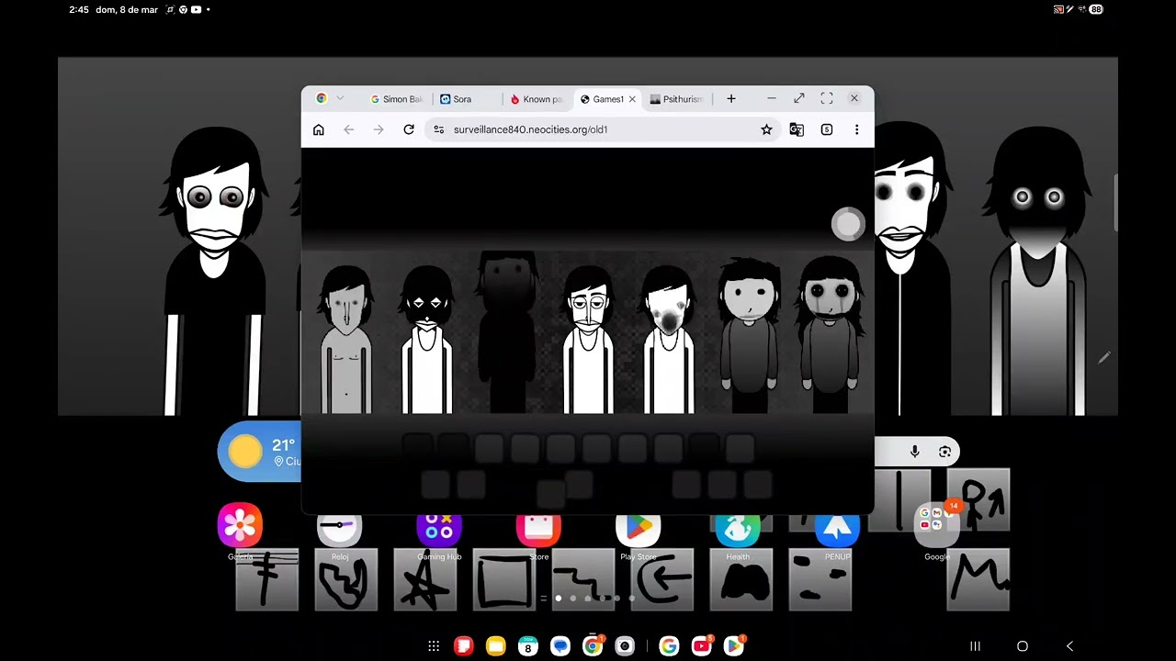Image resolution: width=1176 pixels, height=661 pixels.
Task: Click the address bar URL field
Action: (604, 129)
